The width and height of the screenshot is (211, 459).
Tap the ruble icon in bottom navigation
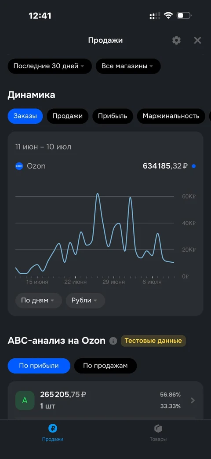[x=53, y=429]
